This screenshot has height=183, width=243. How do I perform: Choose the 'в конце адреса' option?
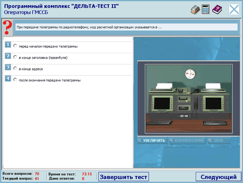coord(15,68)
